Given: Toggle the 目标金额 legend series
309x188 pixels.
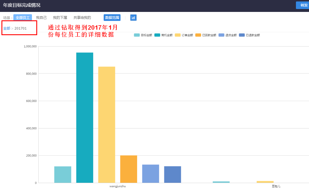Looking at the screenshot, I should click(143, 35).
